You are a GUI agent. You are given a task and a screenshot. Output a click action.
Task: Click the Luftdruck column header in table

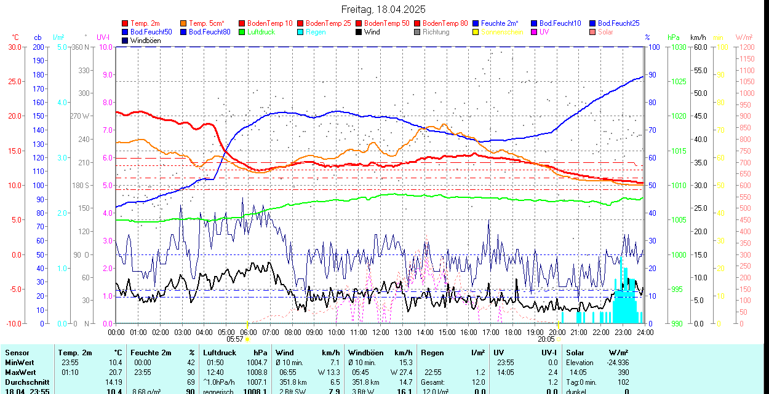(219, 353)
